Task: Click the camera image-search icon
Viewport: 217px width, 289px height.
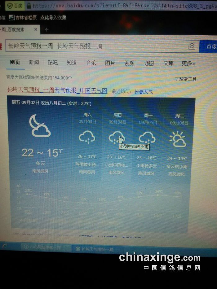Action: tap(192, 47)
